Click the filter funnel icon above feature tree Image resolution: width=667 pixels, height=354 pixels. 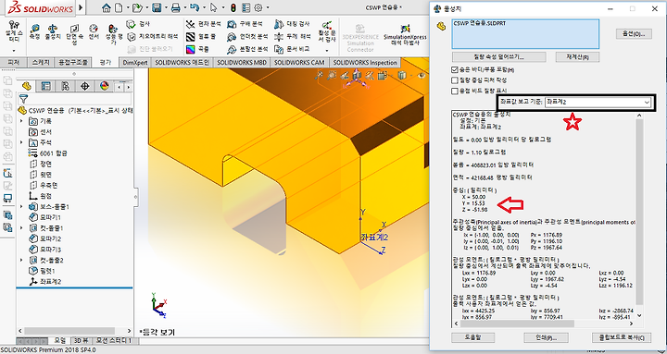(24, 99)
